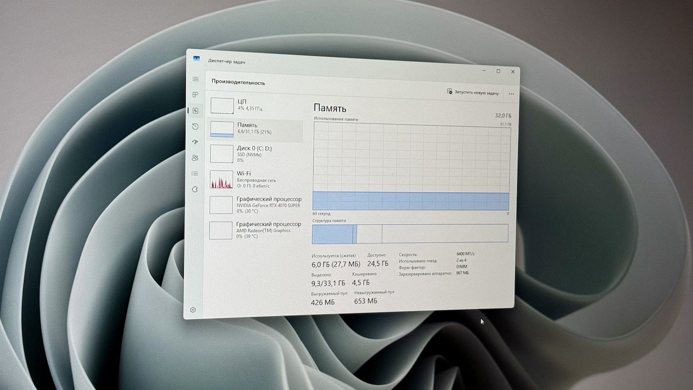Viewport: 693px width, 390px height.
Task: Switch to the Processes page icon
Action: pos(195,95)
